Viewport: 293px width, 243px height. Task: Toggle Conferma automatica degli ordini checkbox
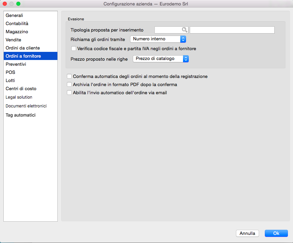pos(69,77)
